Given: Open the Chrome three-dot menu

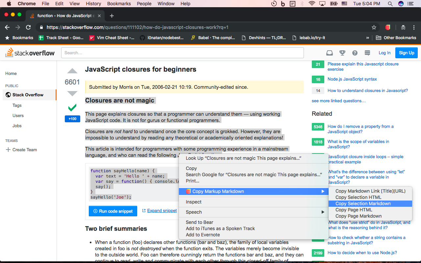Looking at the screenshot, I should point(413,27).
